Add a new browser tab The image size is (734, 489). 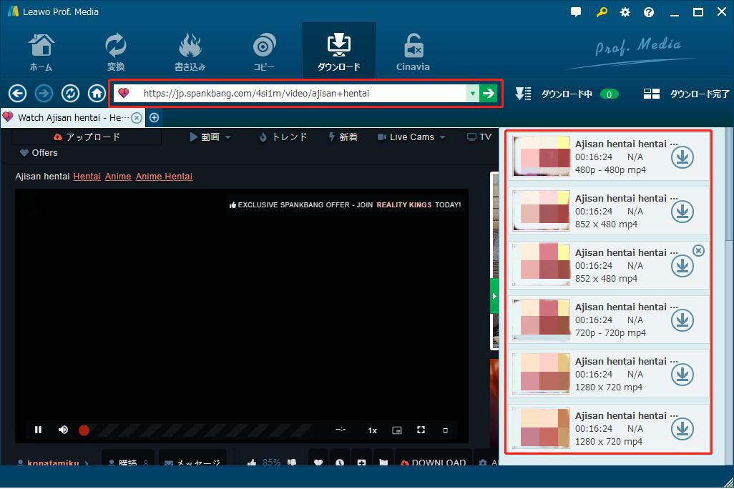[x=154, y=118]
